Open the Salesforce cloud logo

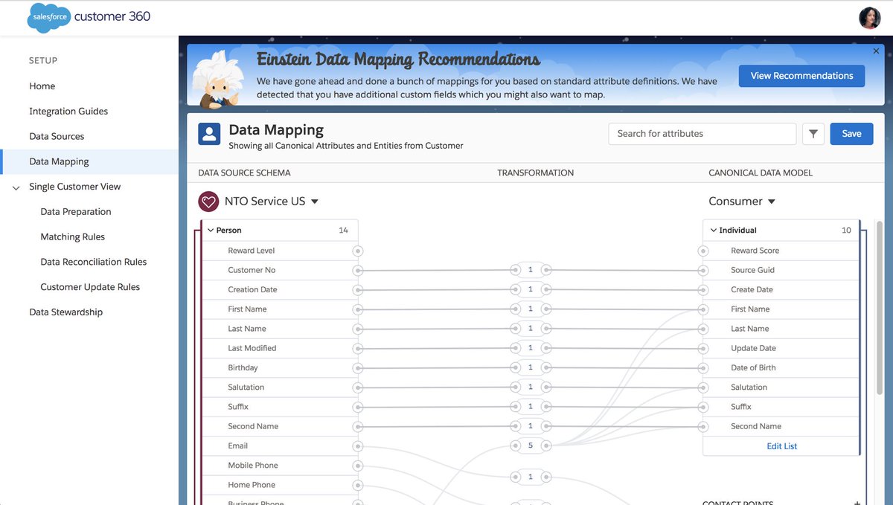[49, 17]
